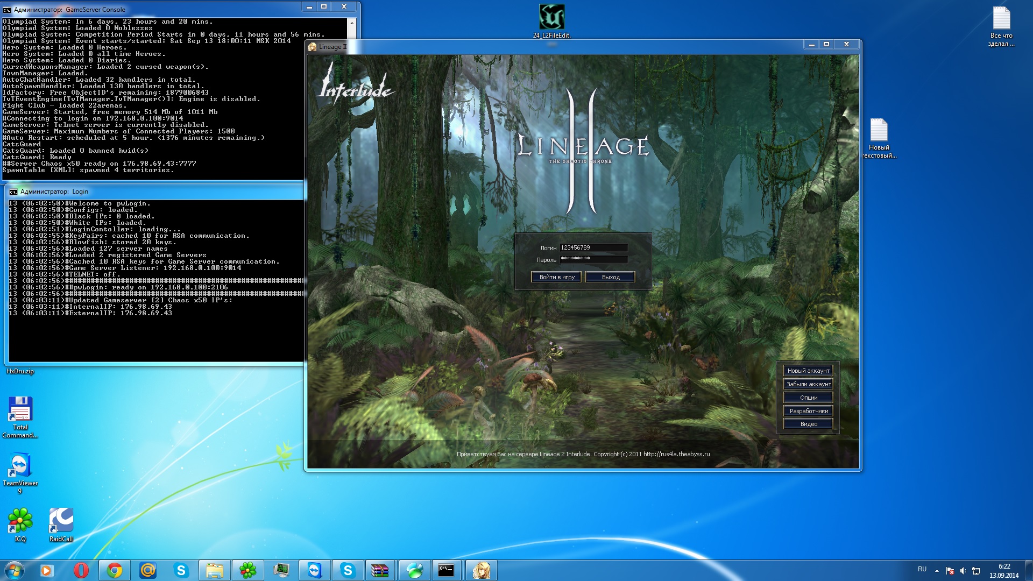Close the Lineage II window

point(846,45)
